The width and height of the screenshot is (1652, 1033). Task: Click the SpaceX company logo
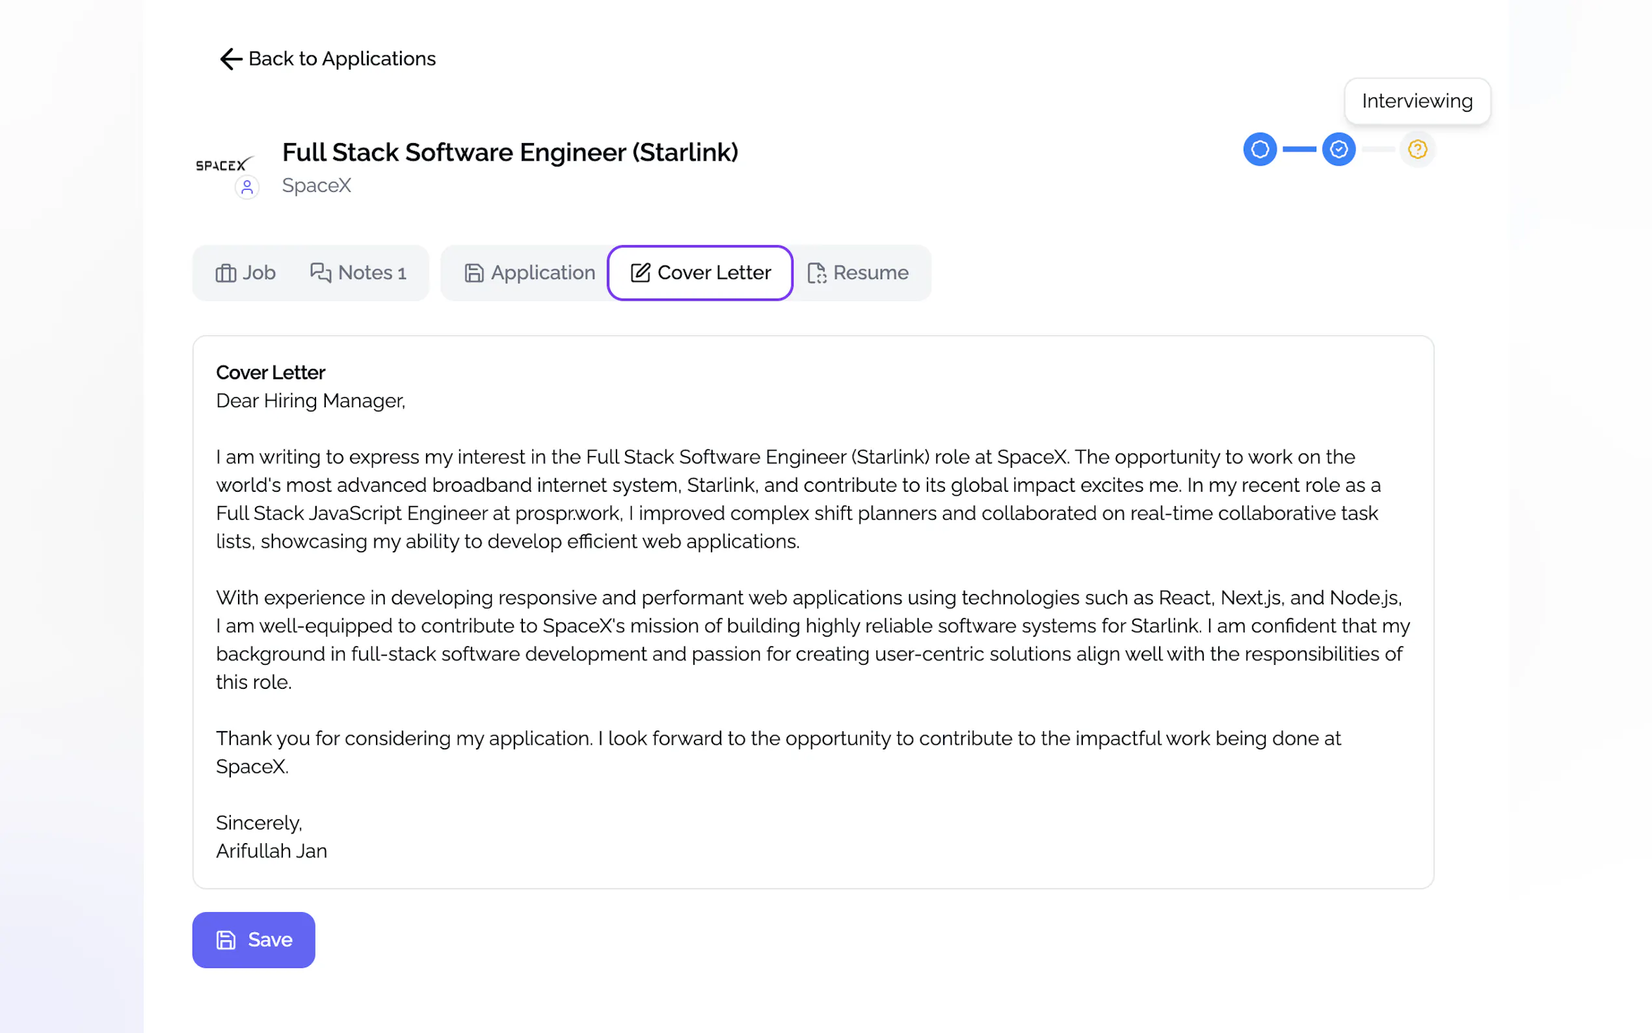coord(223,165)
